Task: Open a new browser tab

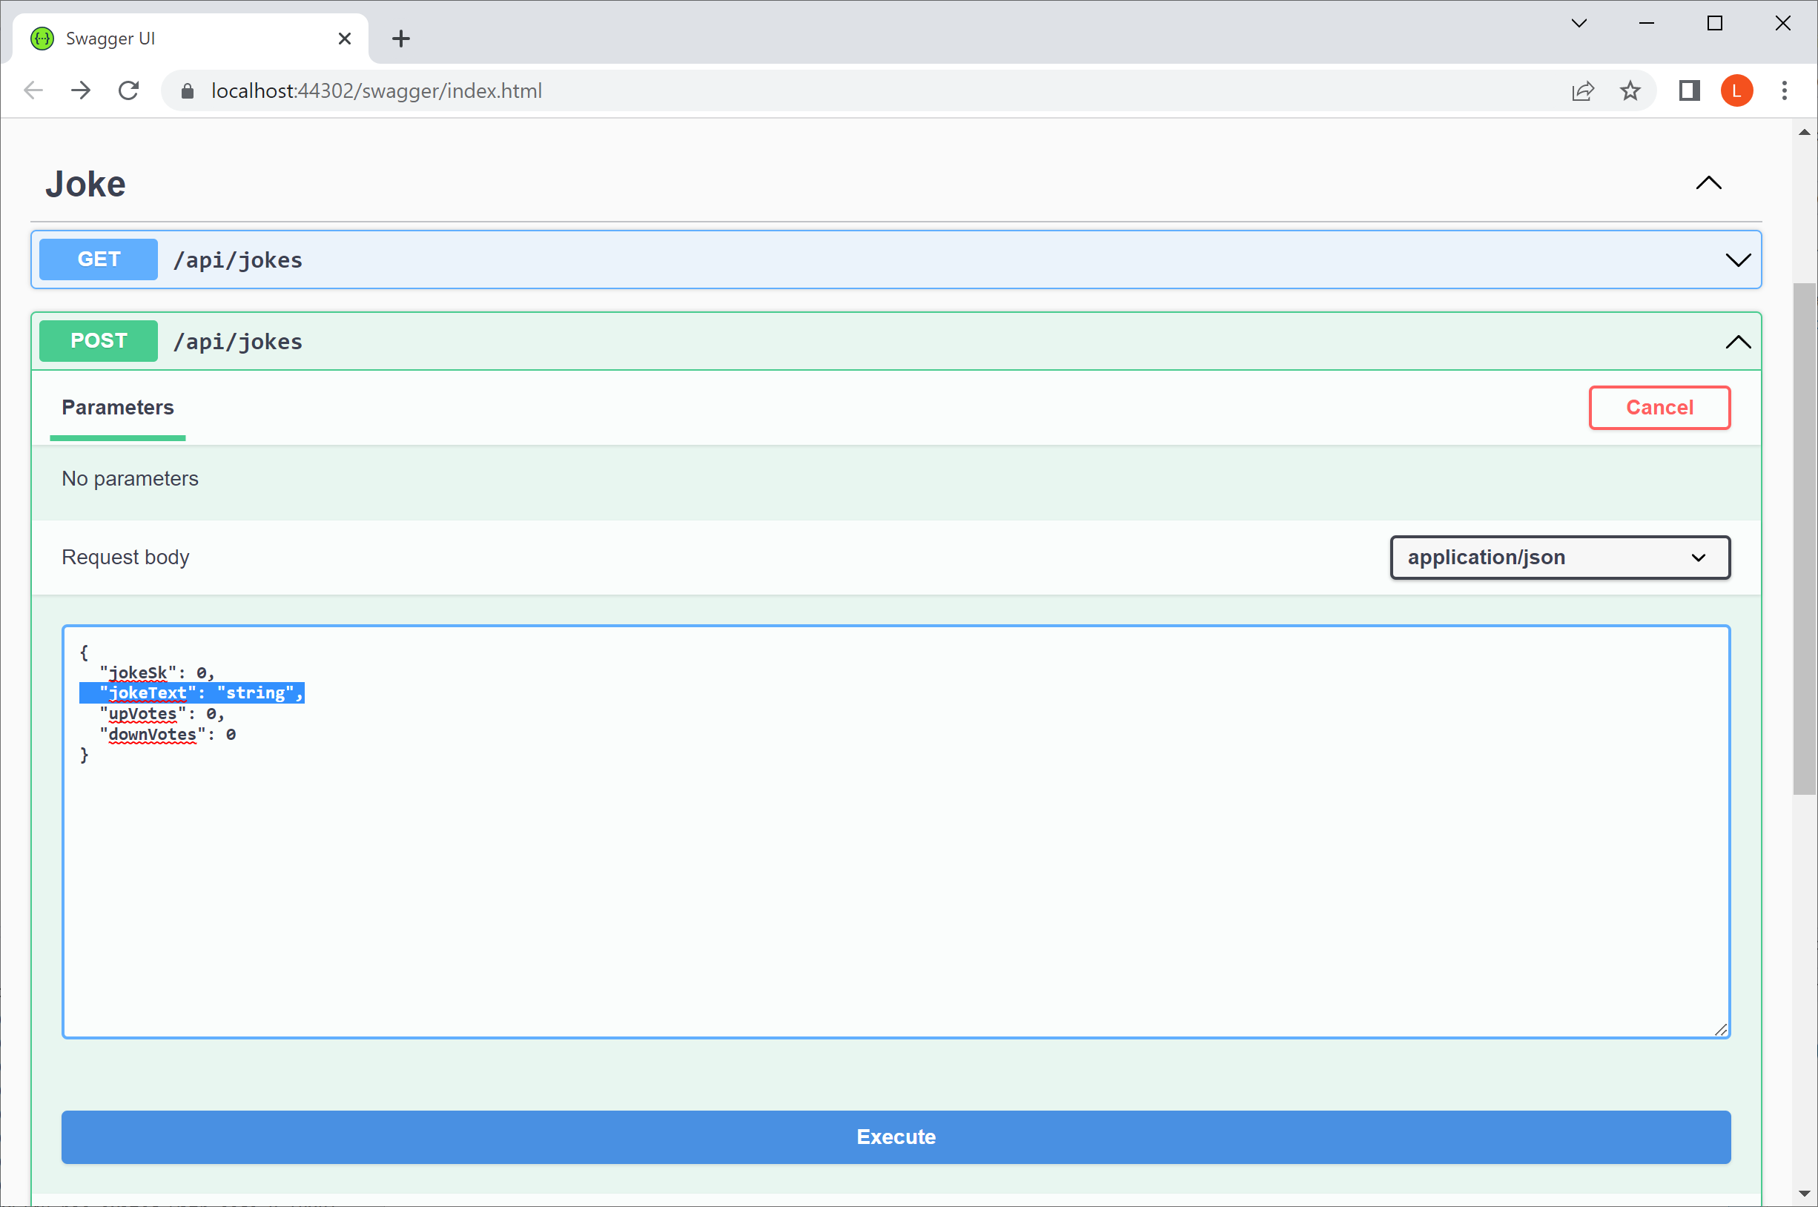Action: click(x=401, y=39)
